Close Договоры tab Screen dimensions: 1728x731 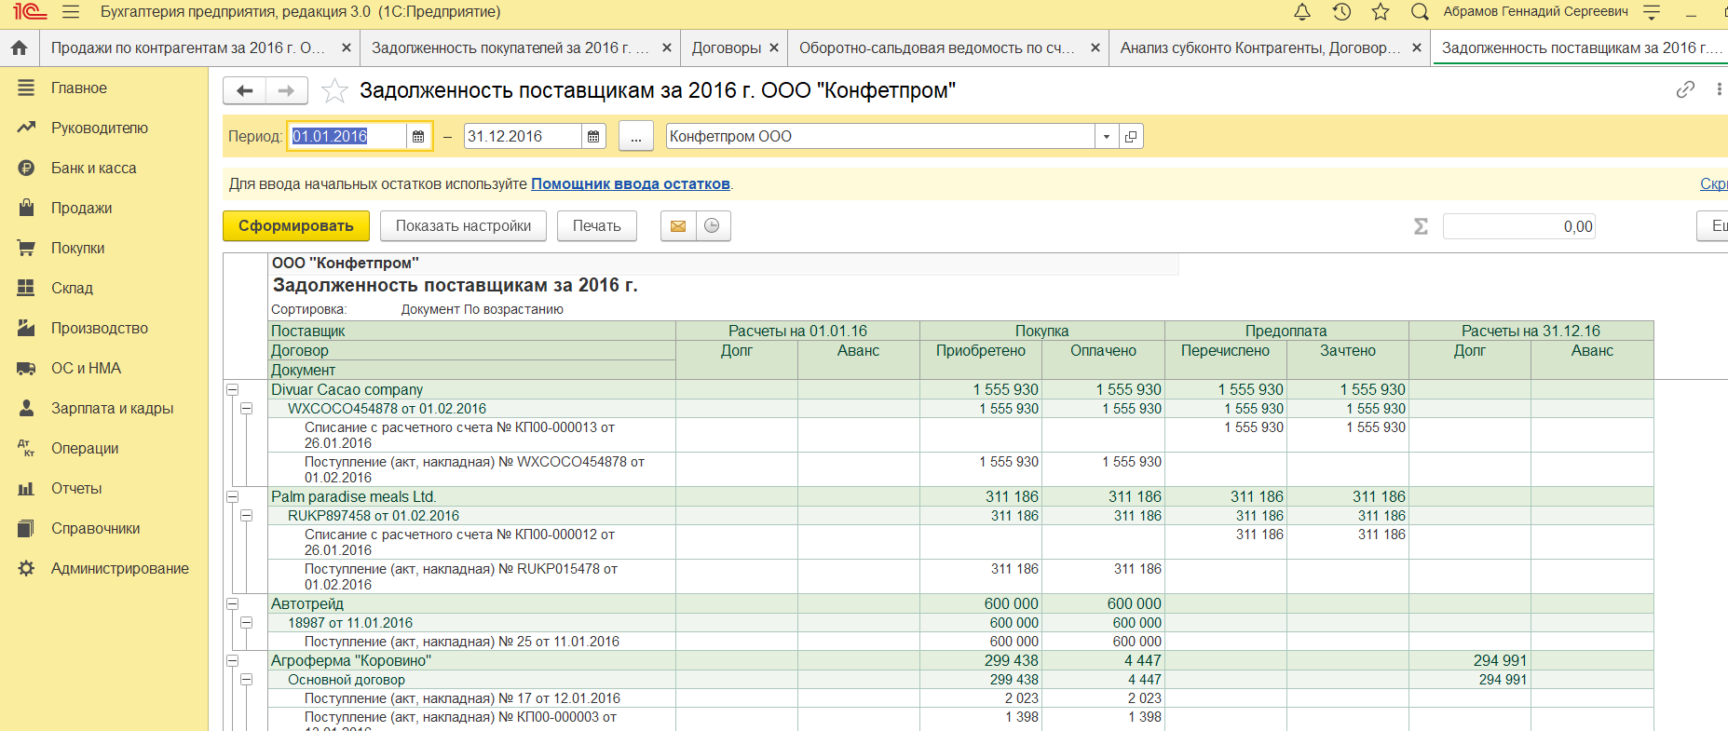click(x=774, y=47)
